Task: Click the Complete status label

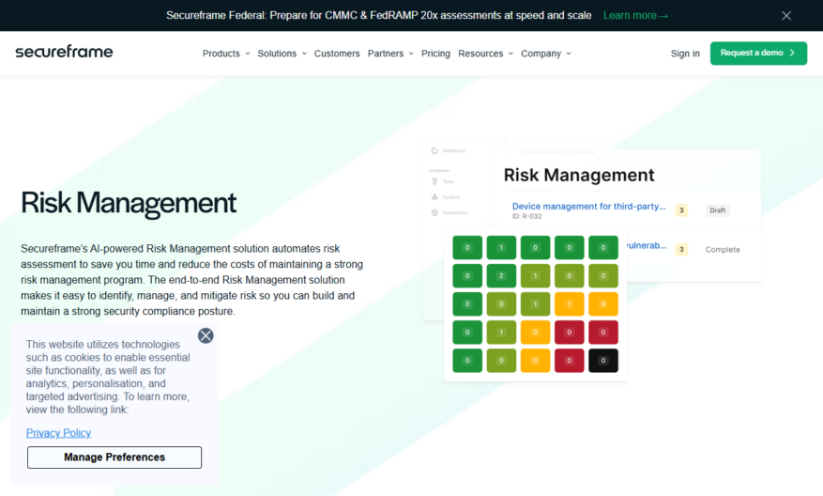Action: click(723, 250)
